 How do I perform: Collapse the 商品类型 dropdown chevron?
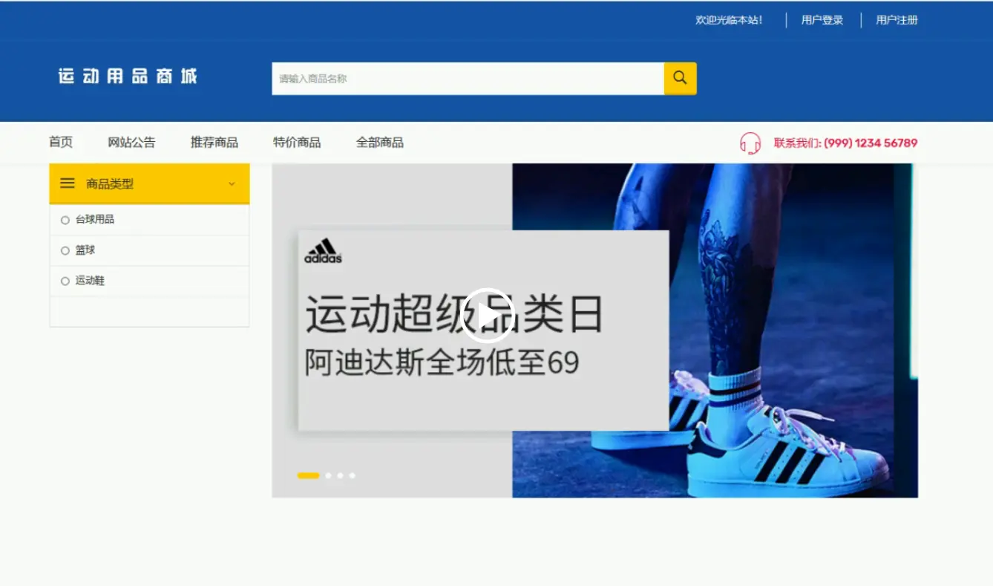click(x=232, y=183)
